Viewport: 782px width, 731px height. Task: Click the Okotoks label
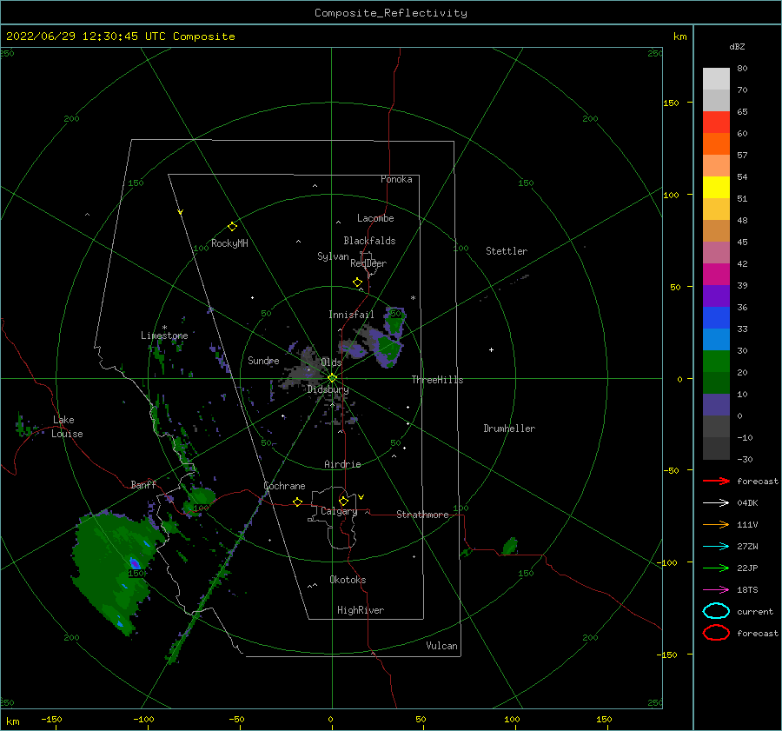click(348, 580)
